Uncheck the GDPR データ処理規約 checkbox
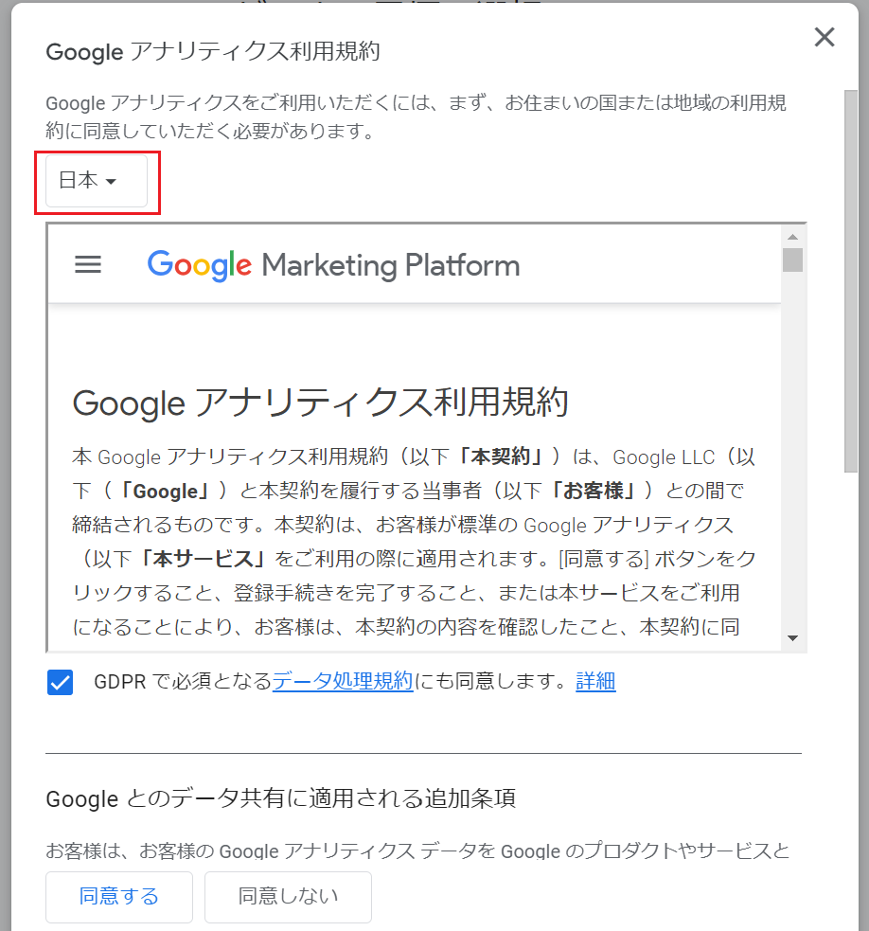869x931 pixels. point(60,682)
